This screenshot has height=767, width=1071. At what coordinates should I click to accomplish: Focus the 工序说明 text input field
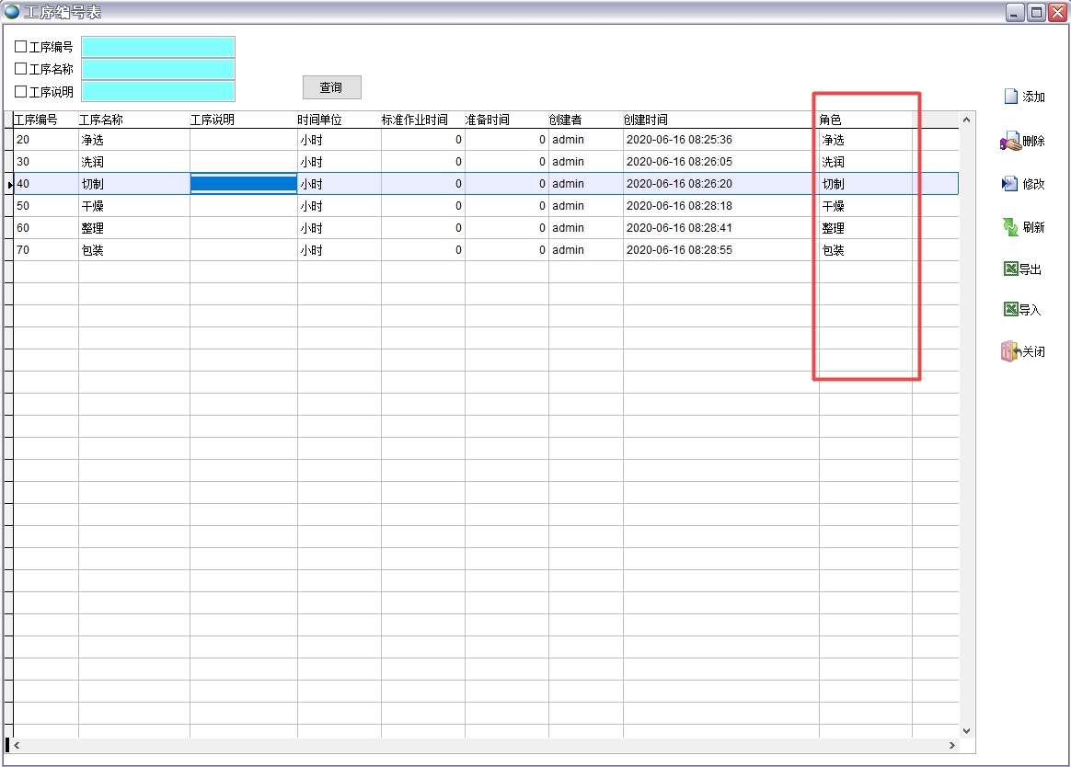click(x=158, y=91)
